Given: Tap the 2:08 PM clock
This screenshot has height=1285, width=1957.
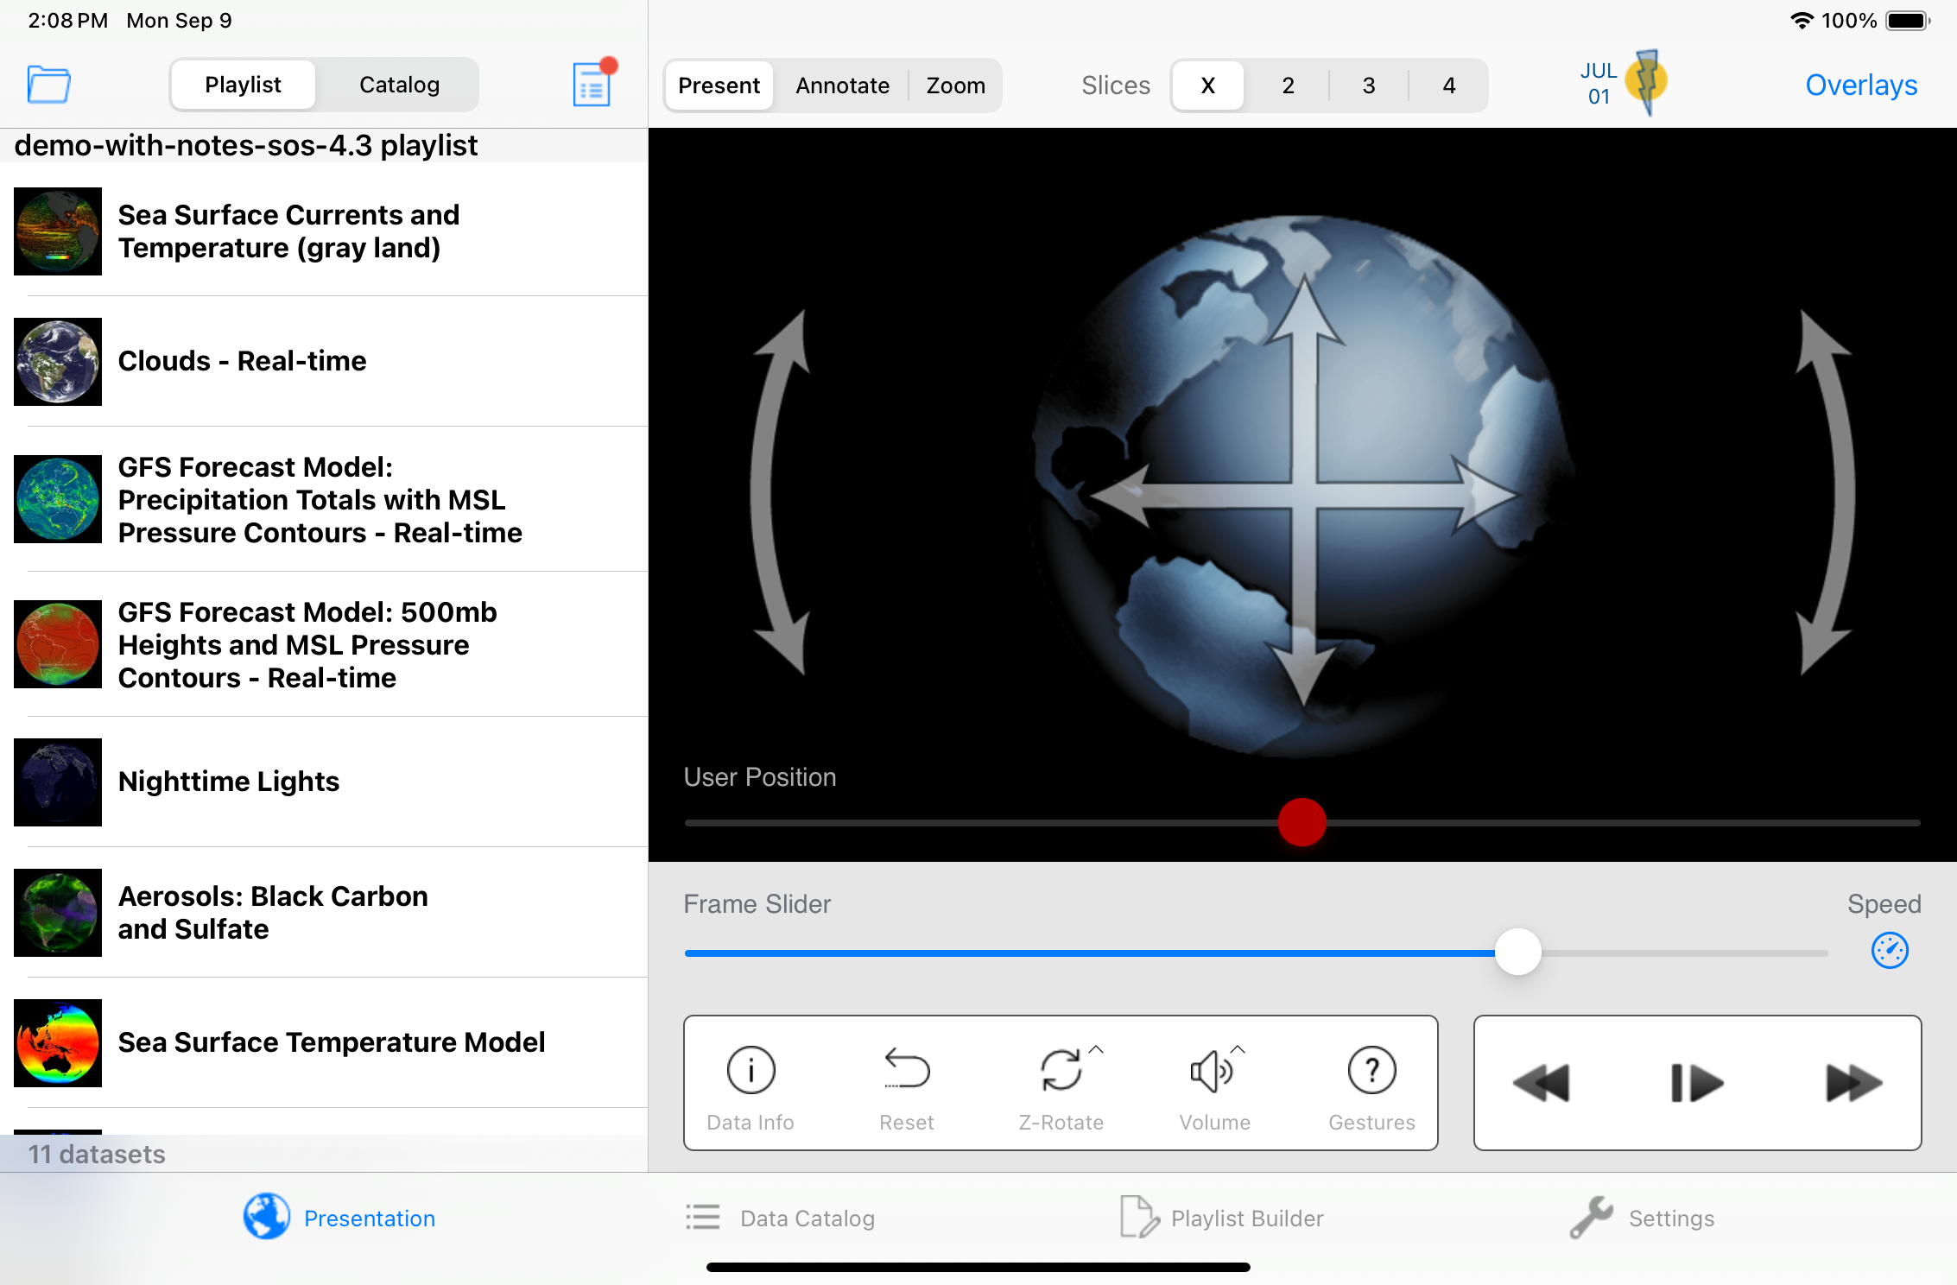Looking at the screenshot, I should [x=67, y=21].
